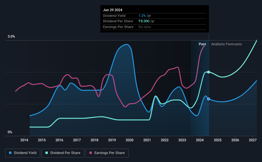
Task: Toggle the Earnings Per Share legend series
Action: (107, 153)
